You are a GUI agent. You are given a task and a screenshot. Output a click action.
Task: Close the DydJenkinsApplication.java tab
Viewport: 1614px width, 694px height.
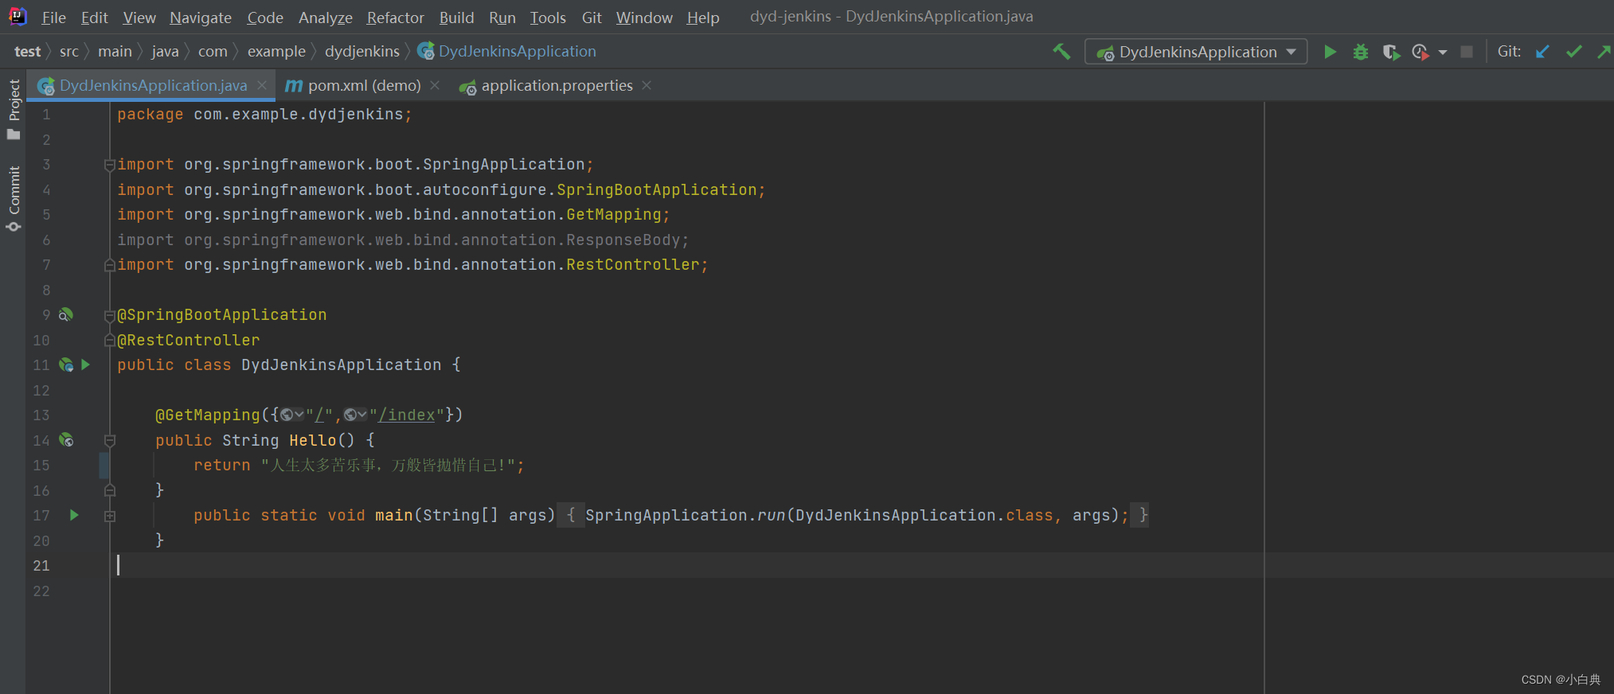(262, 85)
